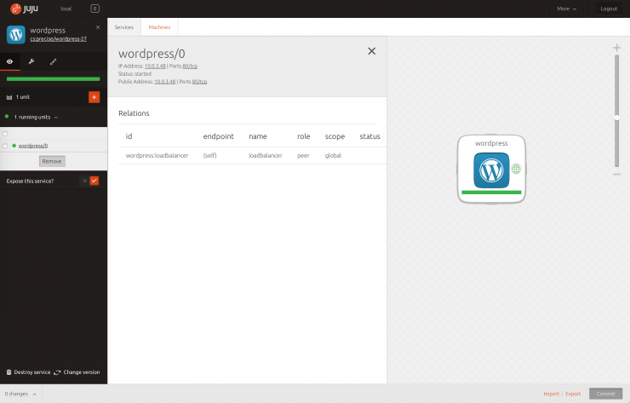630x403 pixels.
Task: Click the exposed globe icon on wordpress block
Action: pyautogui.click(x=516, y=169)
